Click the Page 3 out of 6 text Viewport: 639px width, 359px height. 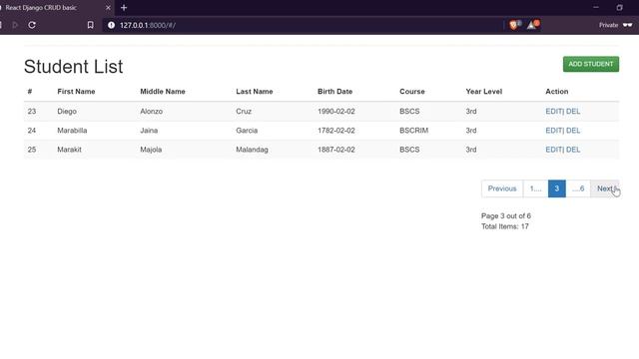pos(506,215)
